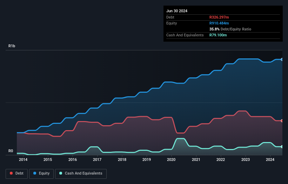
Task: Click the 2018 x-axis label
Action: click(x=122, y=160)
